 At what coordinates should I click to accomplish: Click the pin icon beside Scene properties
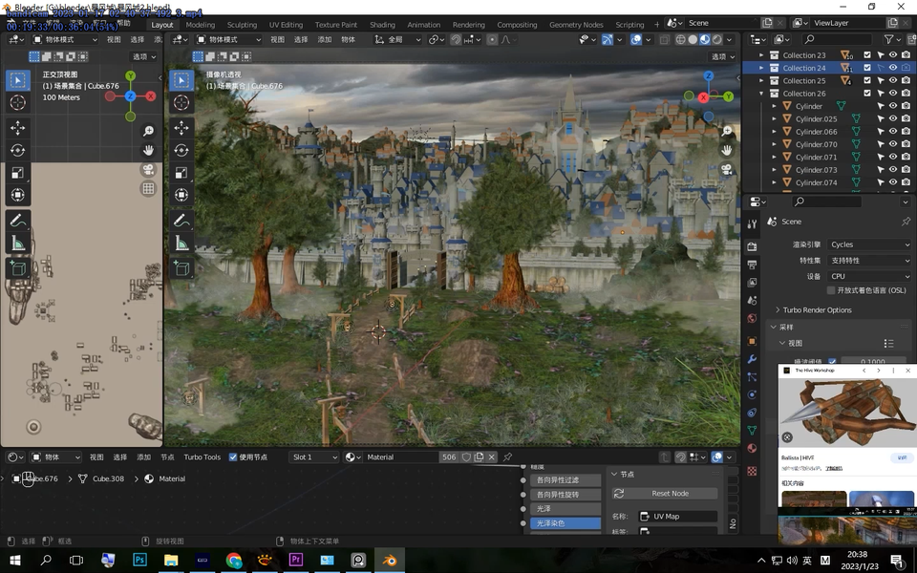click(906, 222)
